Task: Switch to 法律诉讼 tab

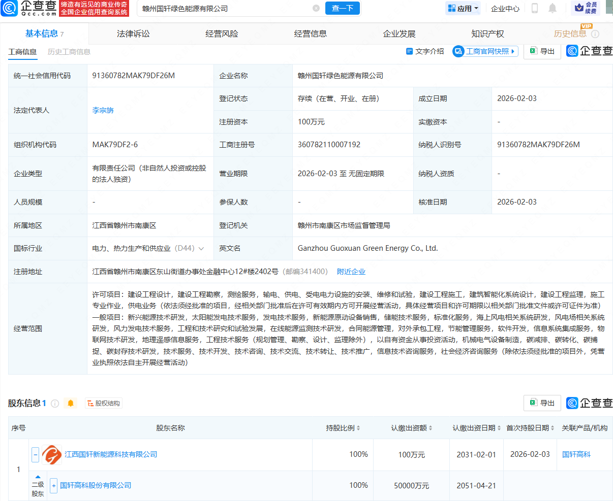Action: [x=133, y=34]
